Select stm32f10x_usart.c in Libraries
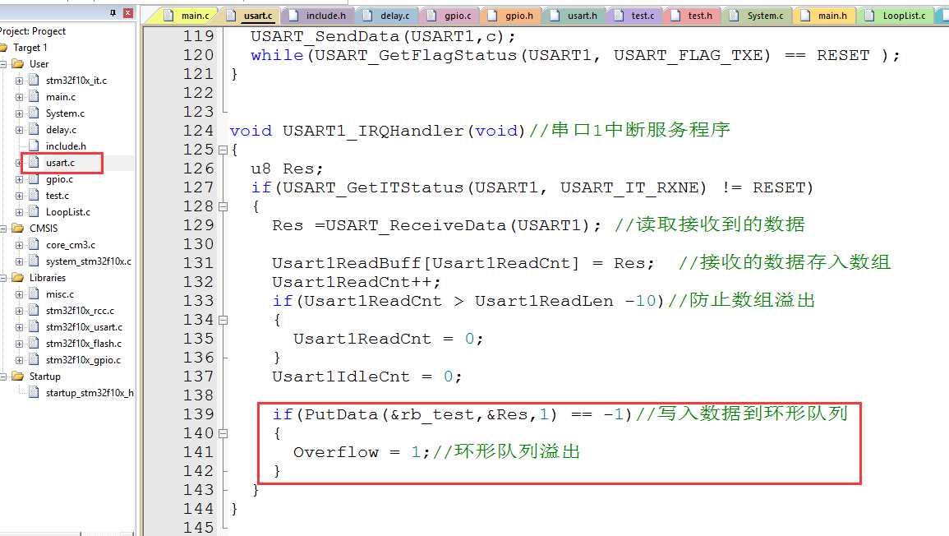Viewport: 949px width, 536px height. [x=84, y=327]
